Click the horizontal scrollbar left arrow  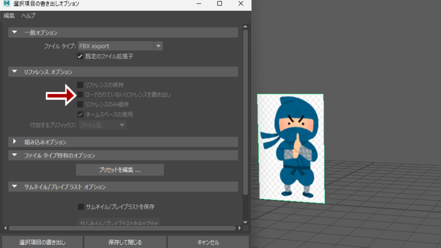point(5,228)
